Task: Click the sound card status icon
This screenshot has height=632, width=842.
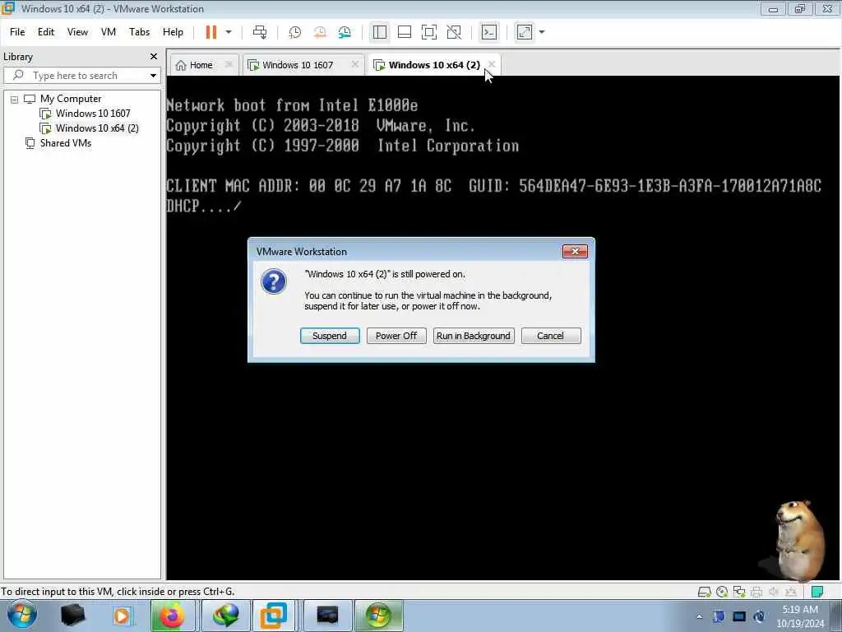Action: [x=773, y=592]
